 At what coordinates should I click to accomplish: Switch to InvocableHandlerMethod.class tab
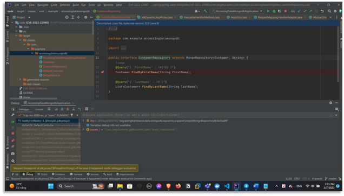click(x=201, y=17)
